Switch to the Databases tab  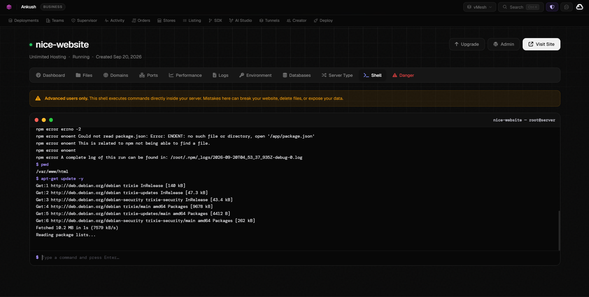(x=297, y=75)
